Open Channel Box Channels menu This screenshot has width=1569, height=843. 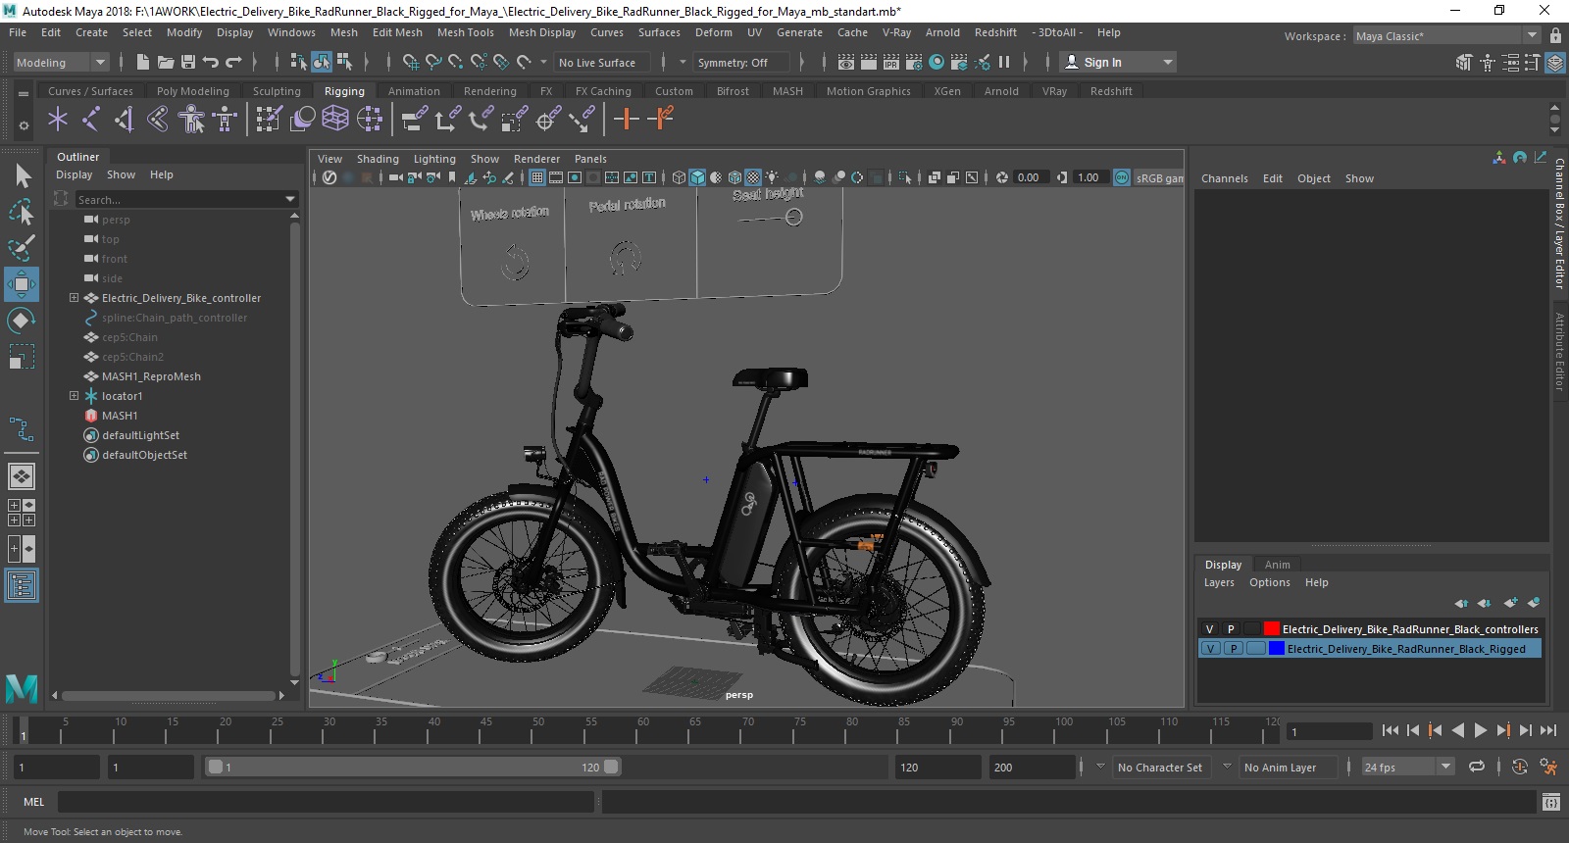(1225, 178)
